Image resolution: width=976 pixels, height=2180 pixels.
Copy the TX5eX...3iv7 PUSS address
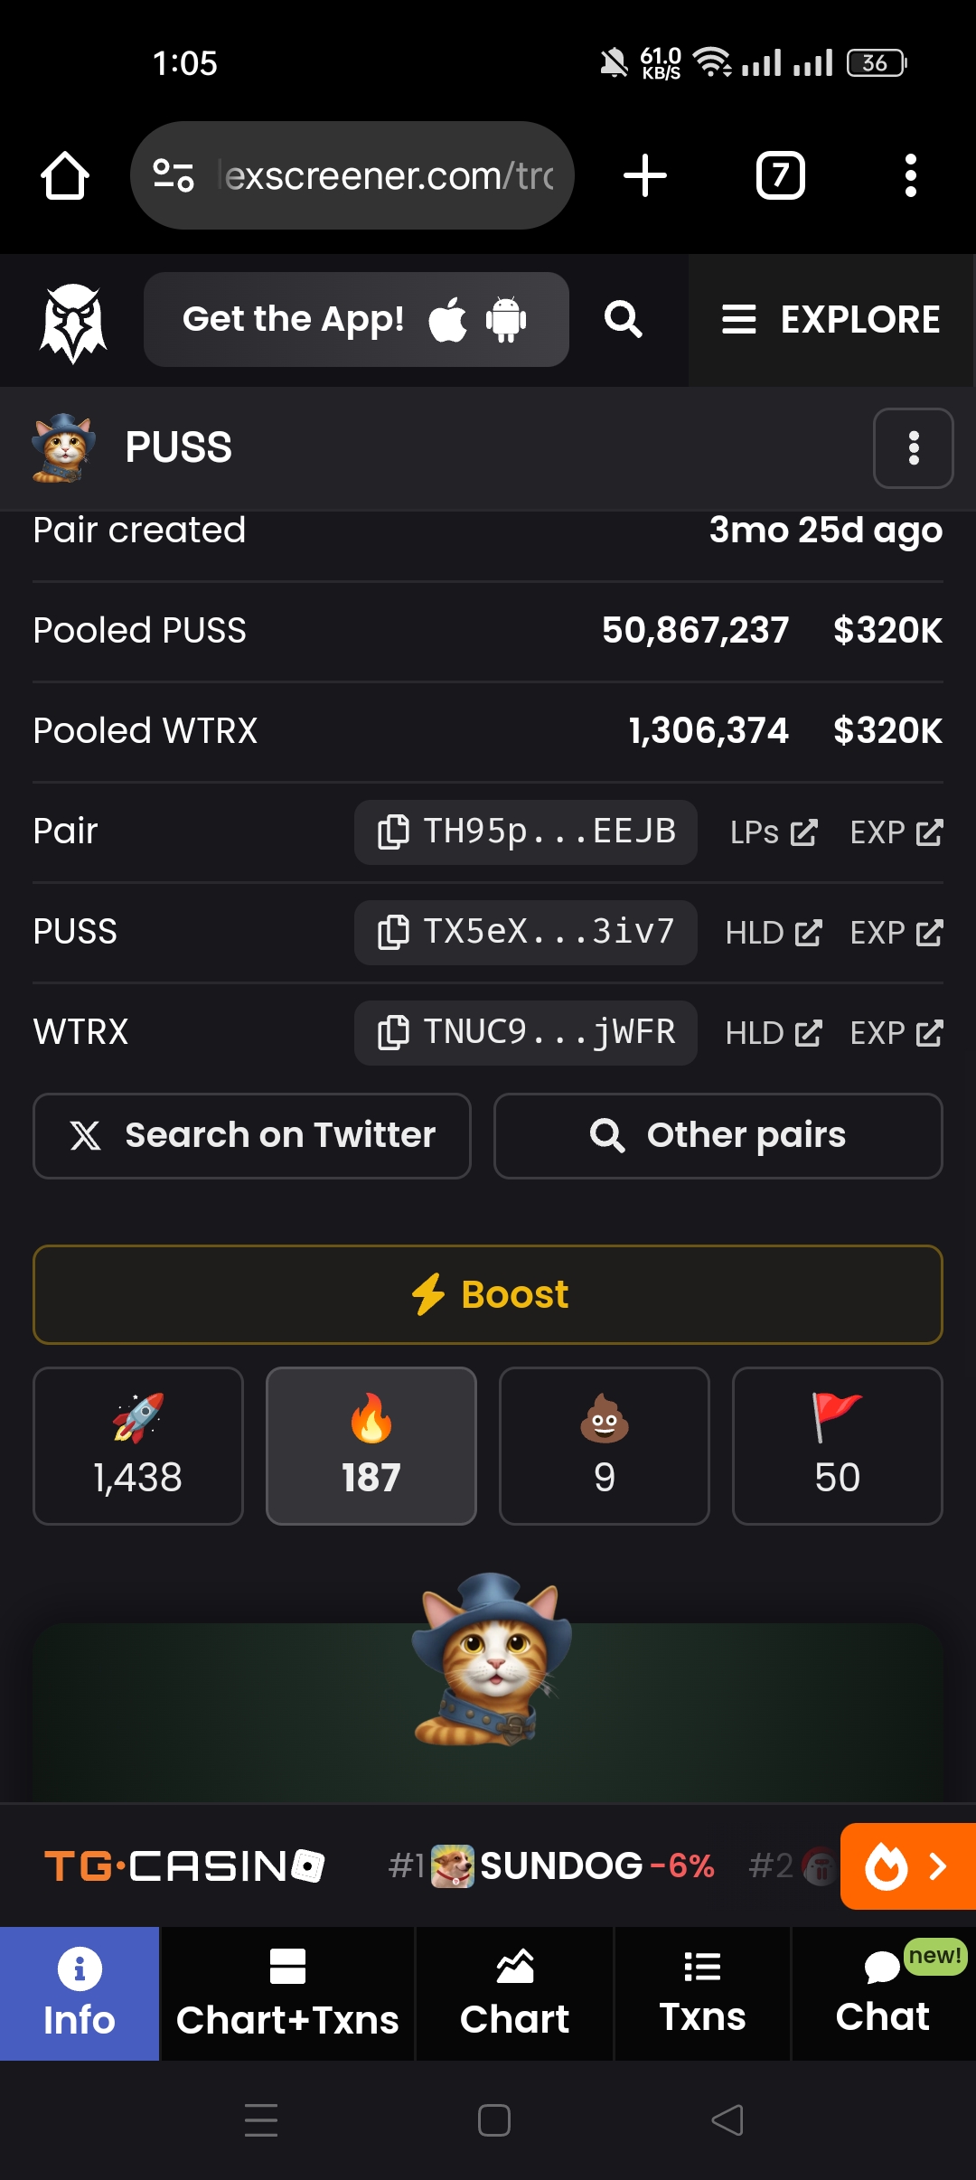point(525,932)
